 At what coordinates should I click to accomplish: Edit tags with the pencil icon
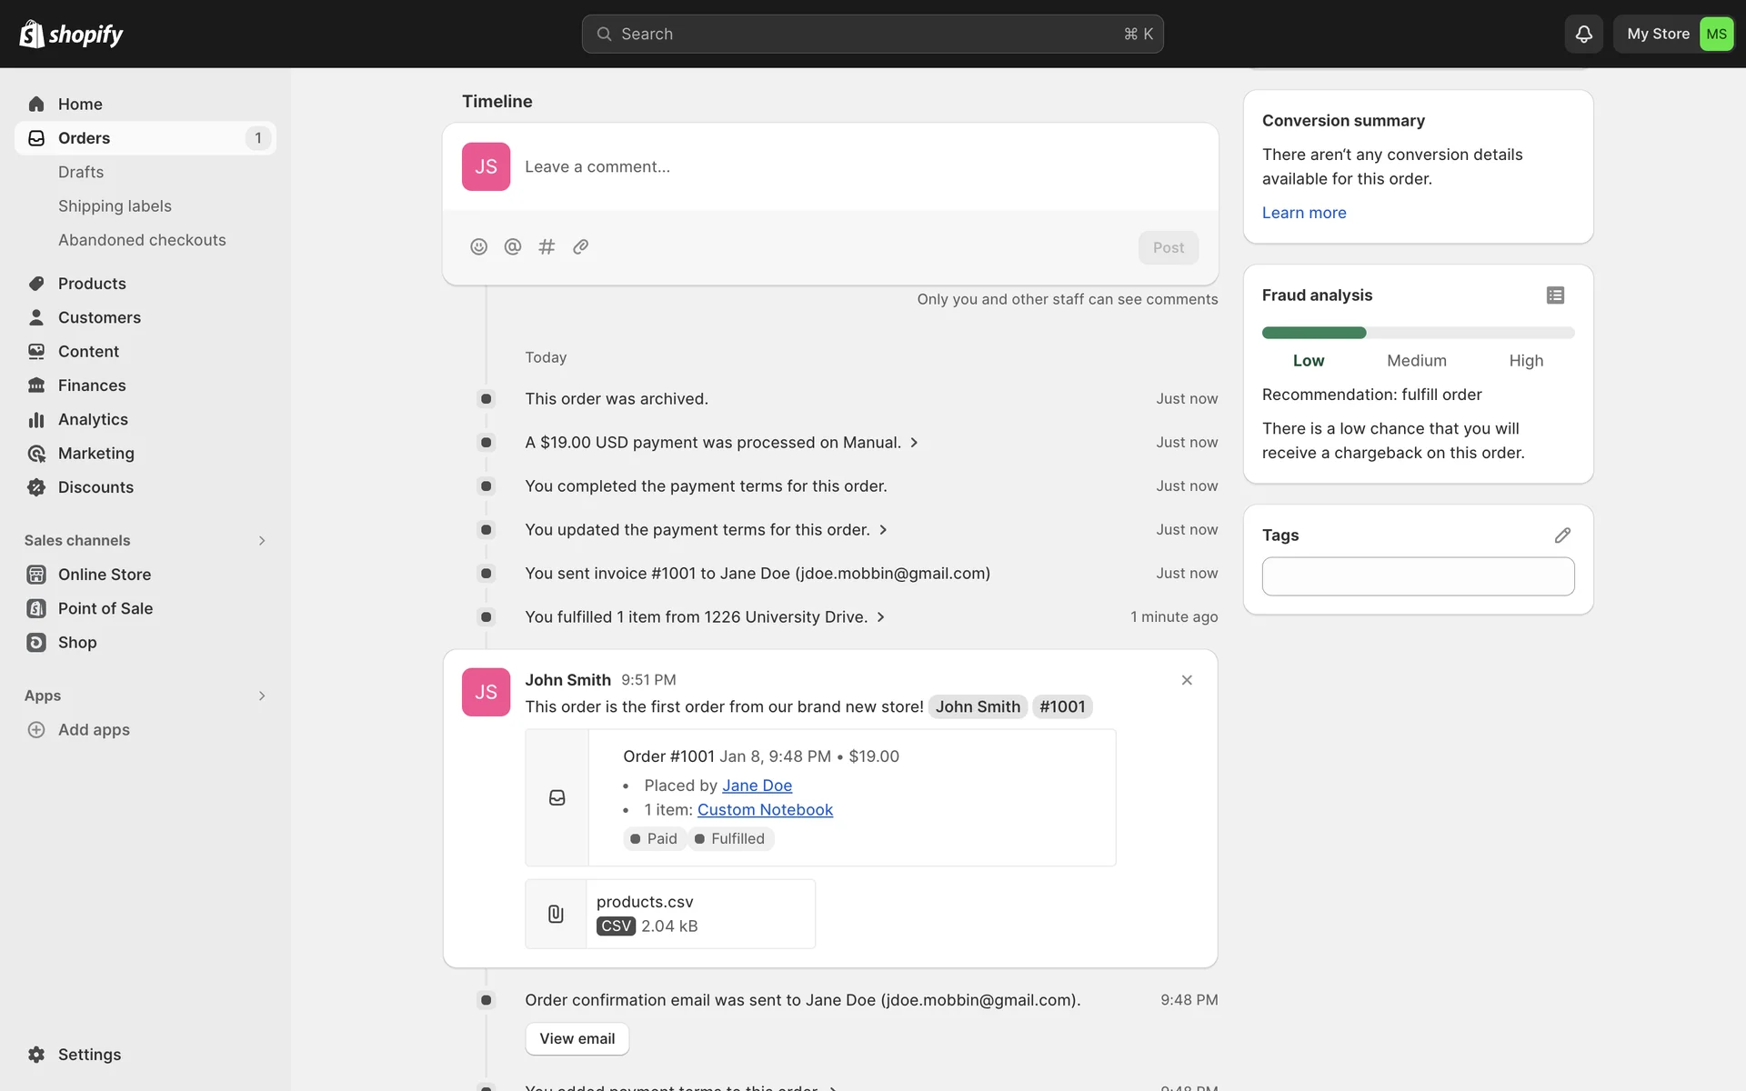point(1562,535)
